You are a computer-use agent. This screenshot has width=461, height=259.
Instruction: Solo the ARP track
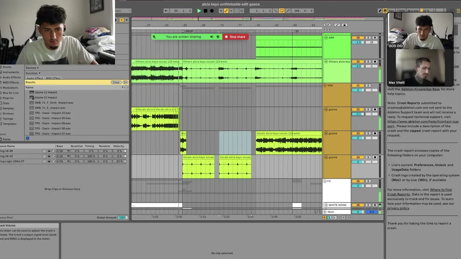coord(368,38)
